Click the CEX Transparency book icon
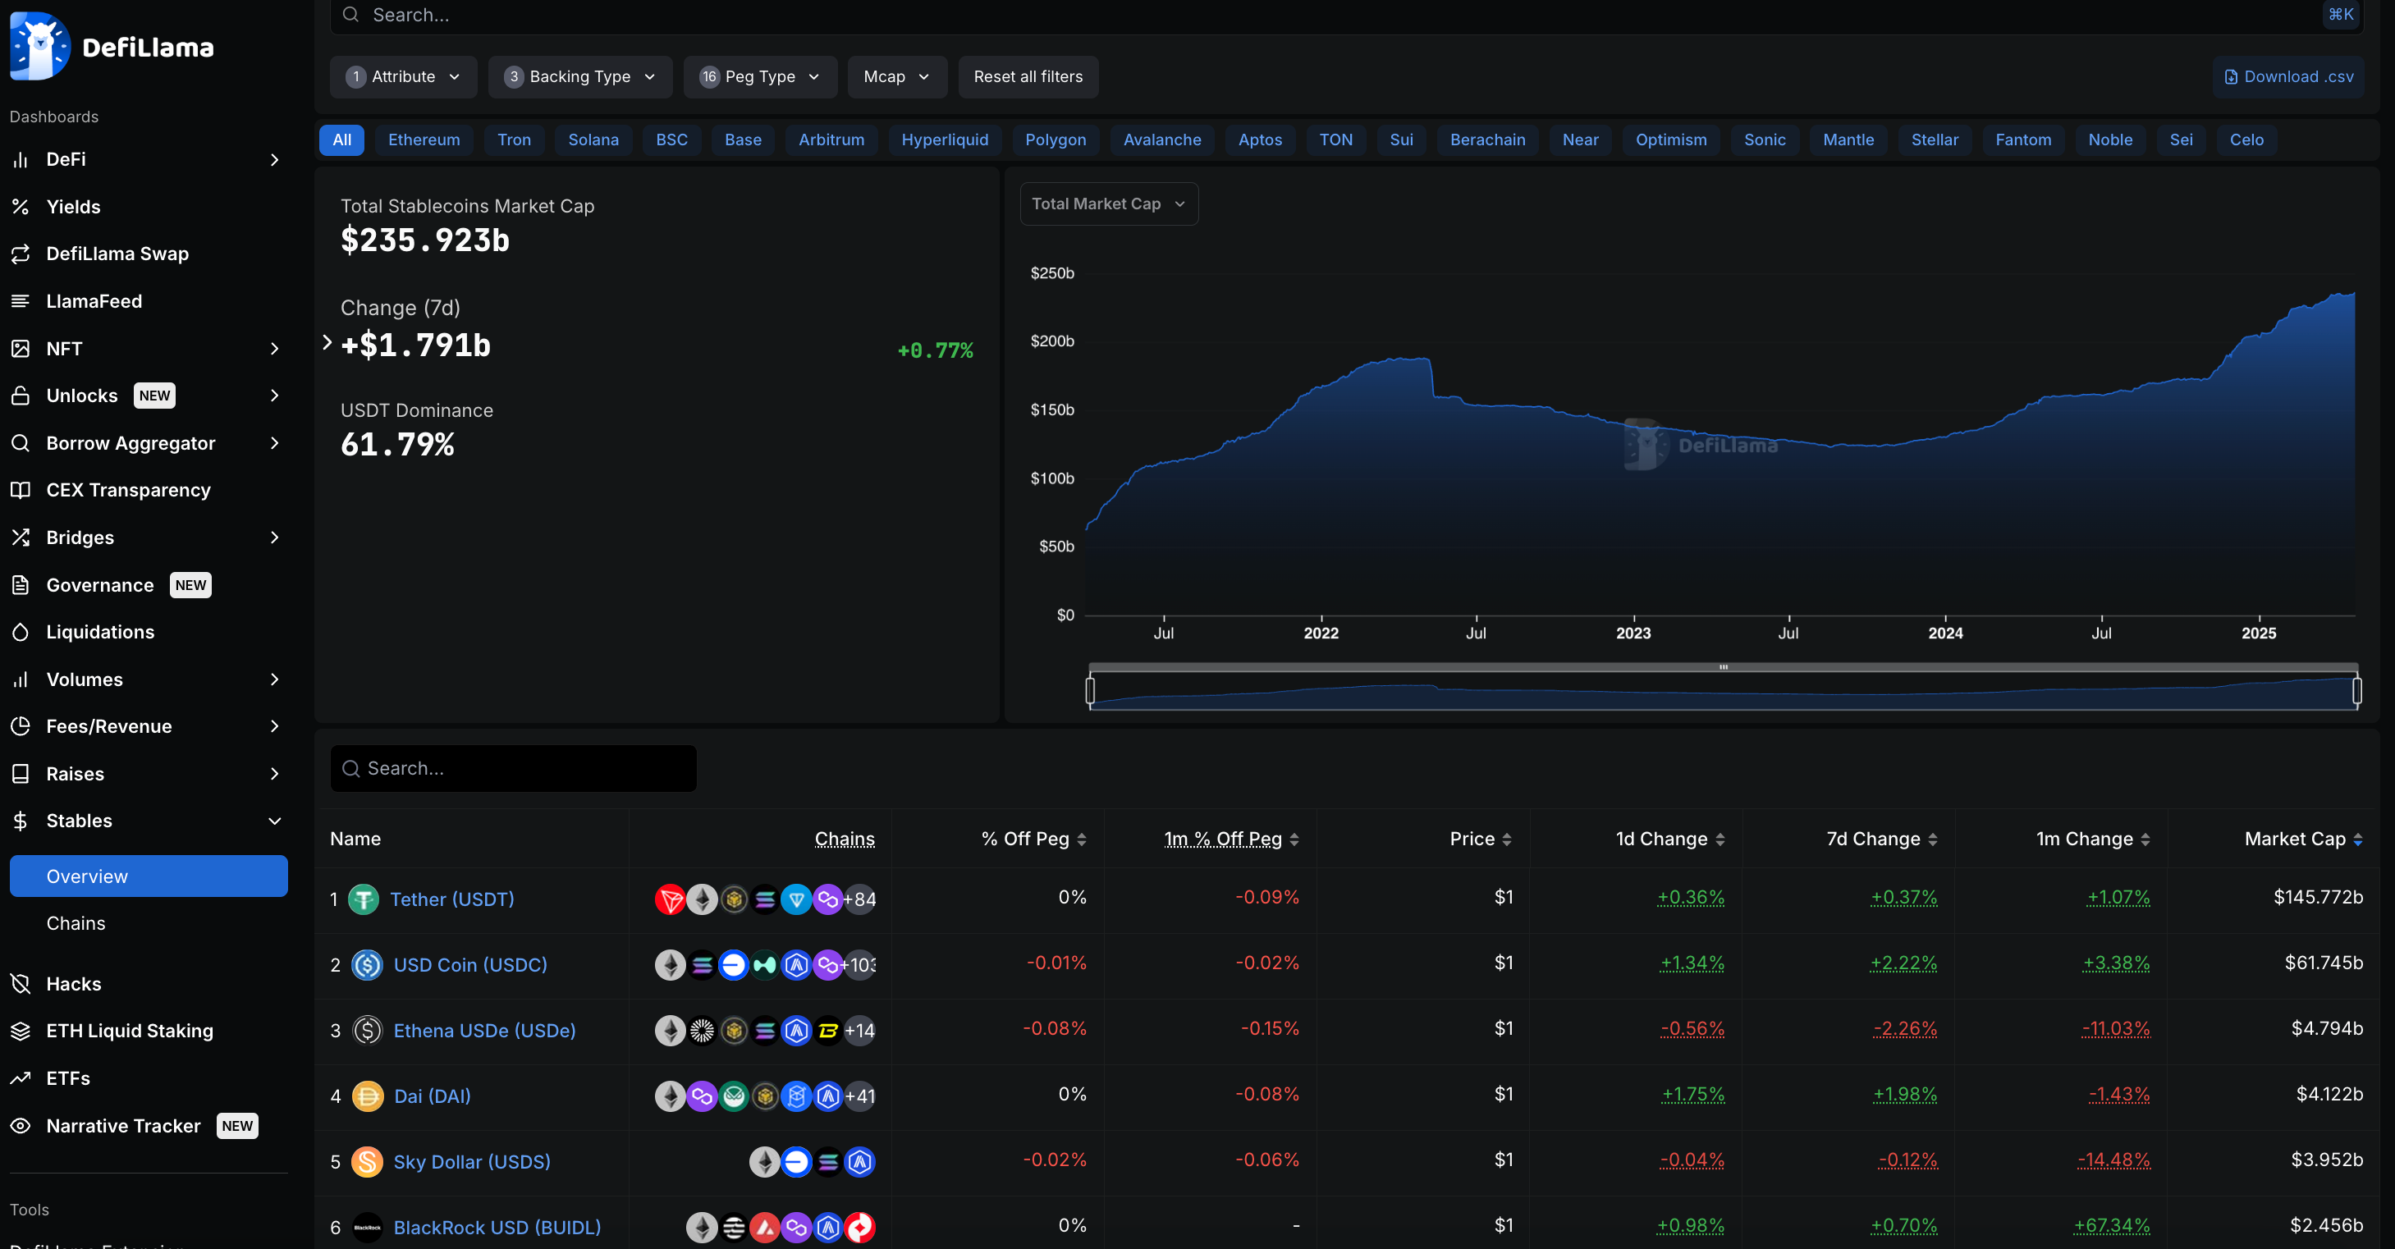 21,490
